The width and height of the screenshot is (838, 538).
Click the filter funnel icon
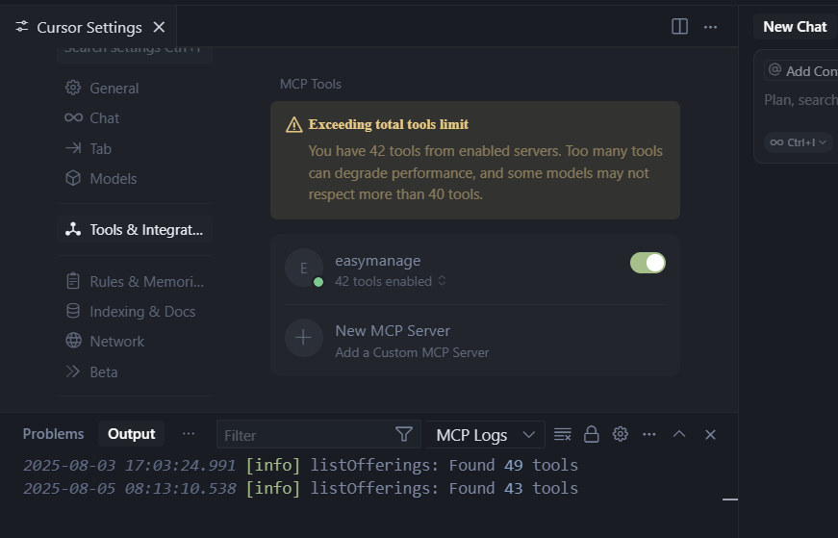(404, 434)
